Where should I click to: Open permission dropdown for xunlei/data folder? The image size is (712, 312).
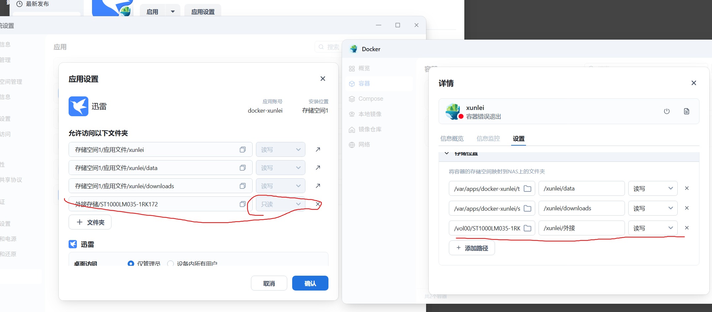pyautogui.click(x=281, y=168)
